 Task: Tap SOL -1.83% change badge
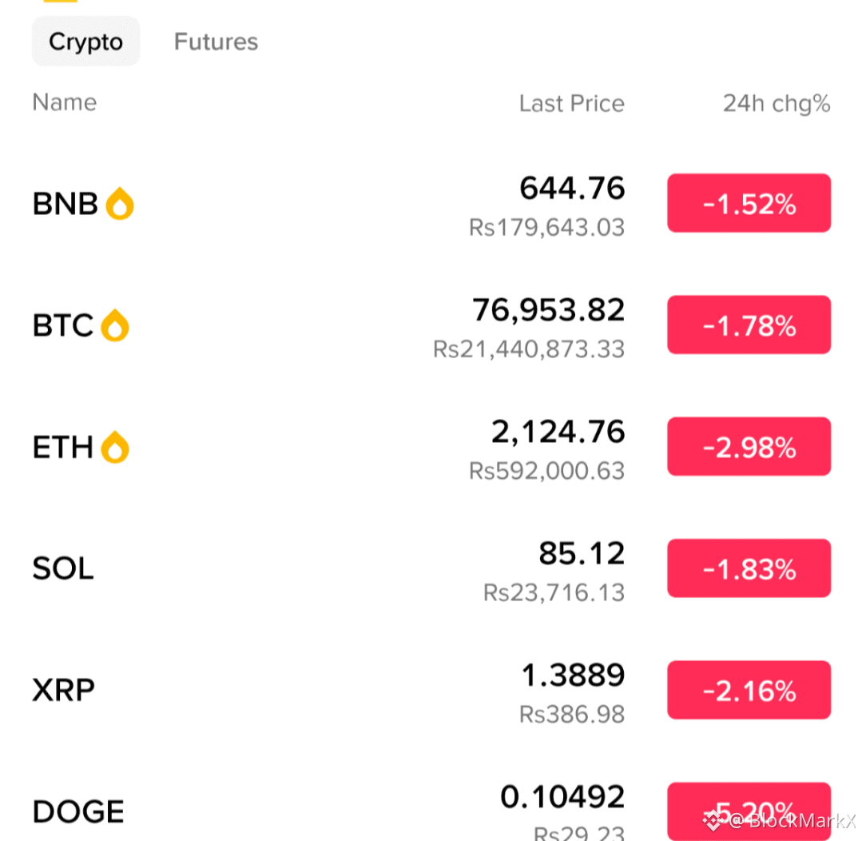(749, 568)
